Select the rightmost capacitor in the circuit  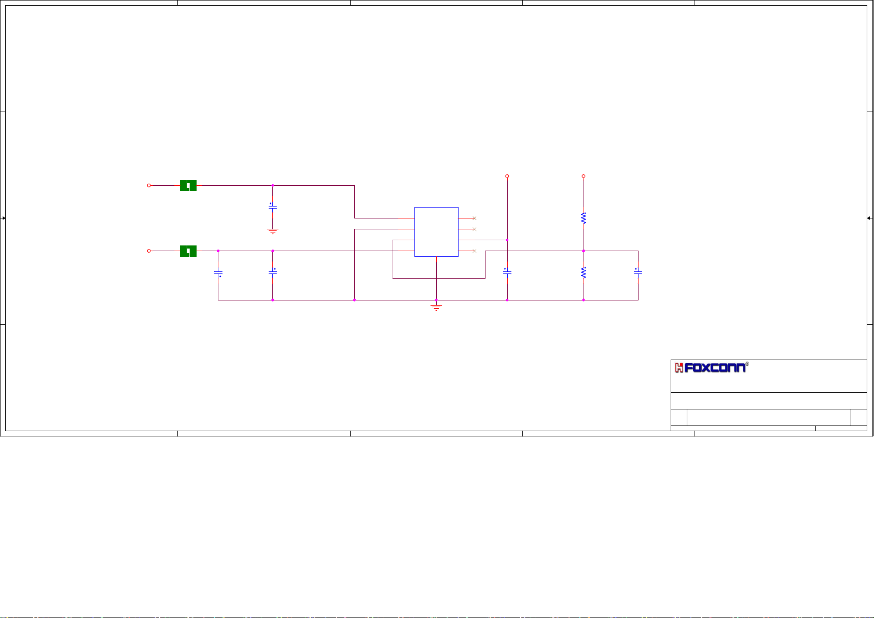click(x=638, y=271)
